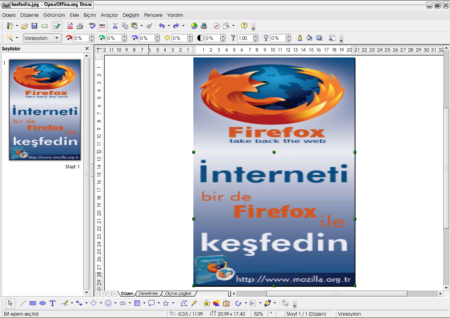Toggle AutoSpellcheck on or off
Viewport: 450px width, 318px height.
point(102,26)
